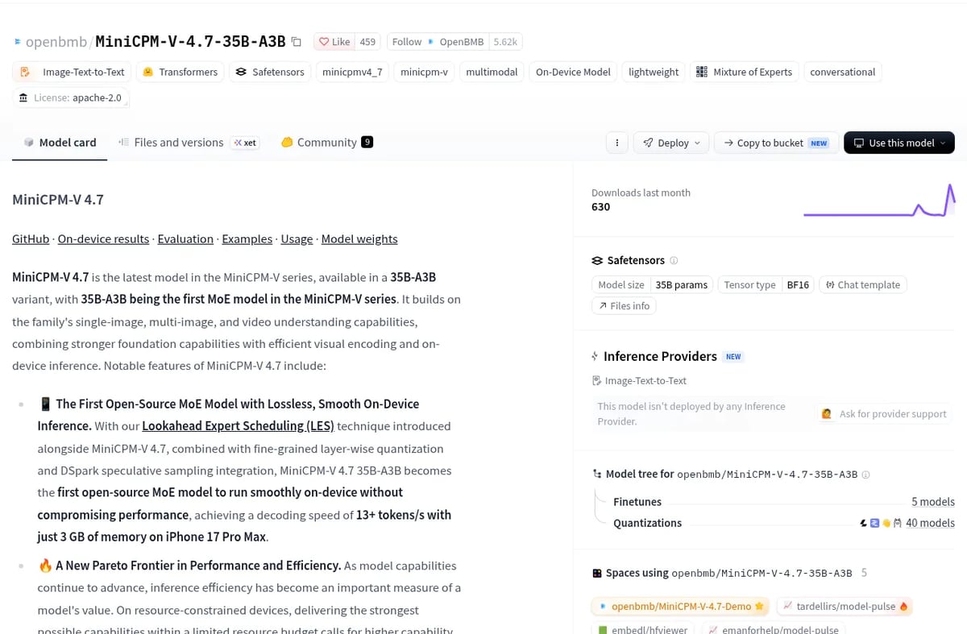Open Lookahead Expert Scheduling (LES) link
The width and height of the screenshot is (967, 634).
(238, 426)
